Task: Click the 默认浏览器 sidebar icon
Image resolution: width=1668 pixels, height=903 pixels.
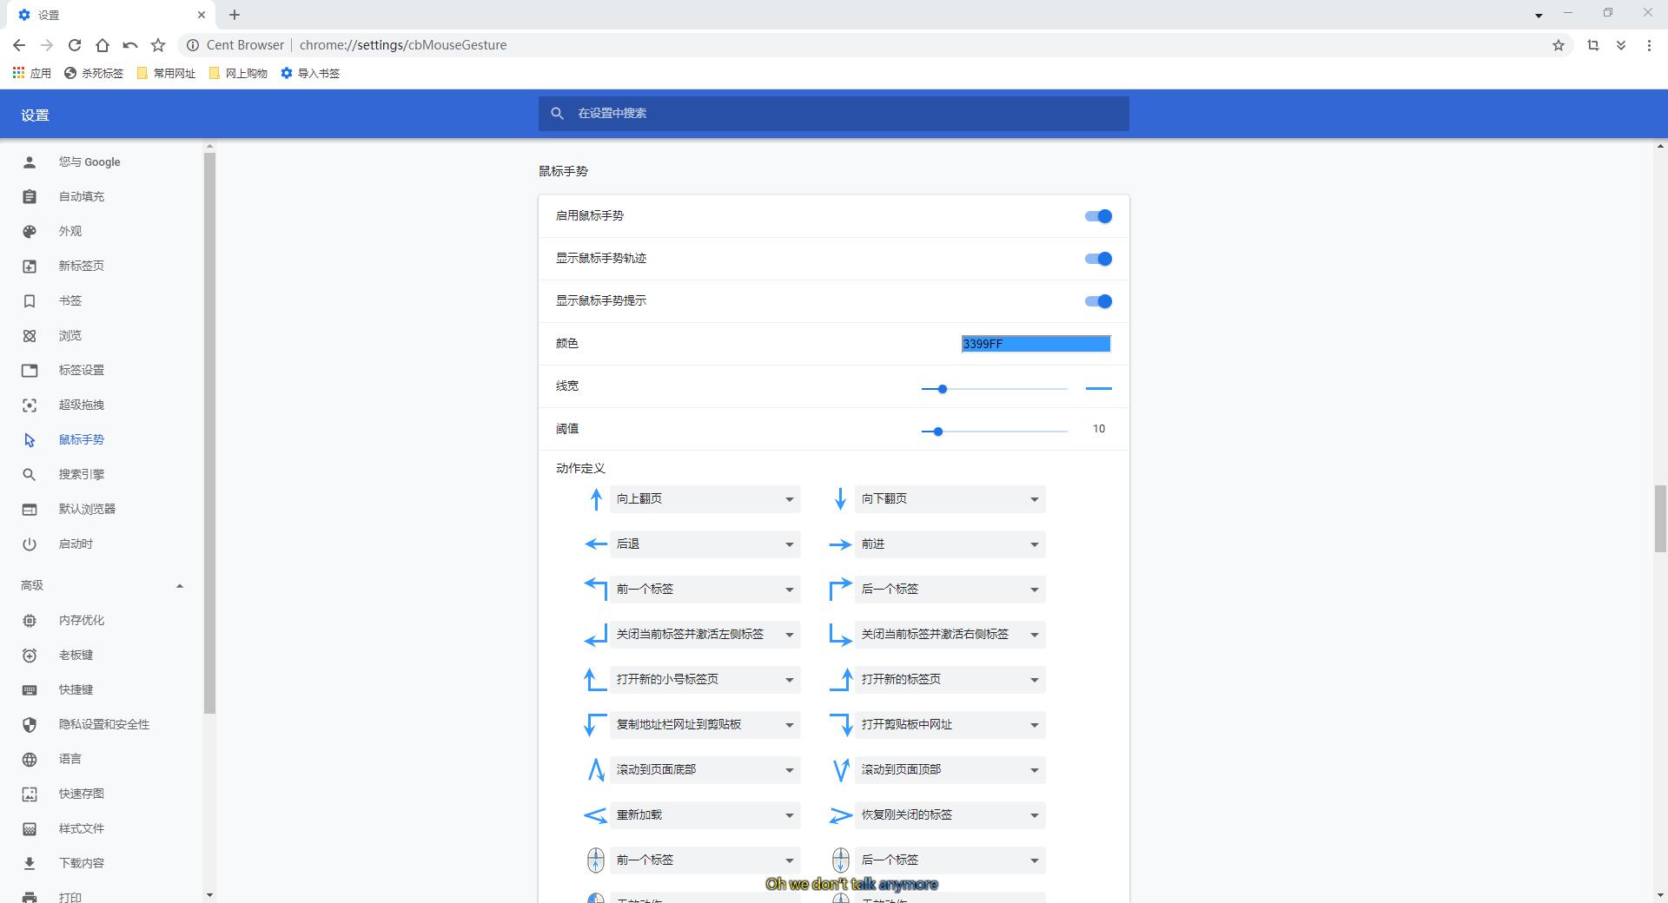Action: click(30, 510)
